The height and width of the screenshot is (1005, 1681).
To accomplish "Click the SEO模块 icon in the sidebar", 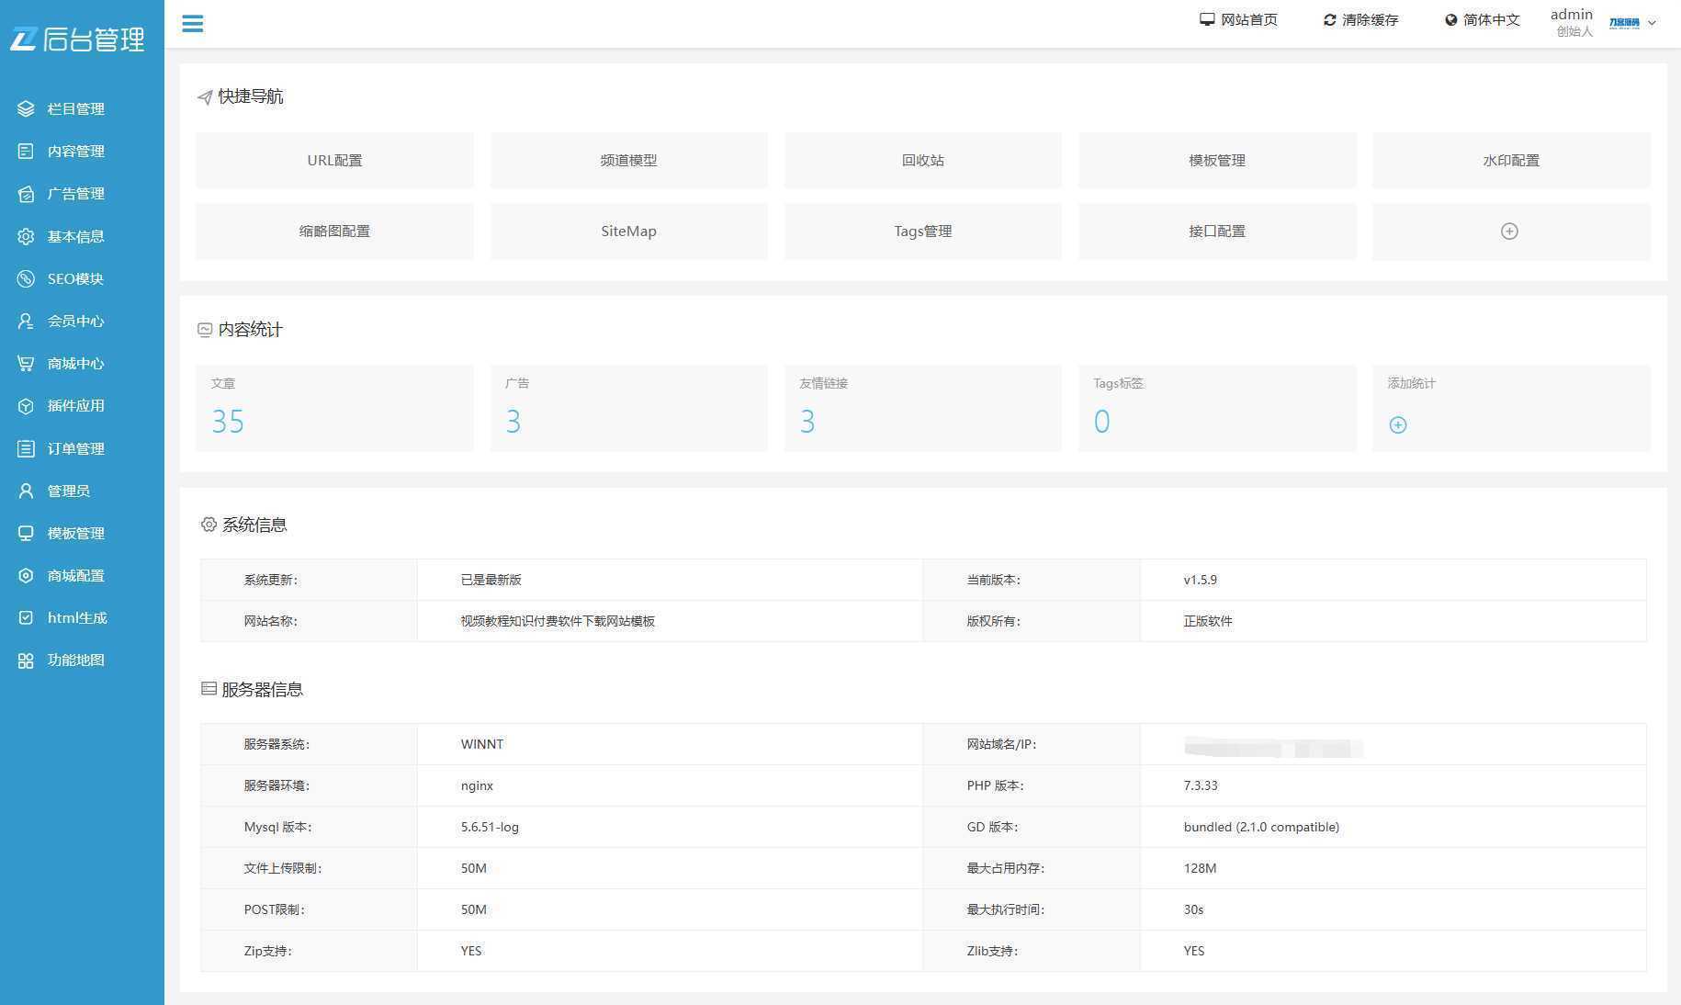I will point(26,278).
